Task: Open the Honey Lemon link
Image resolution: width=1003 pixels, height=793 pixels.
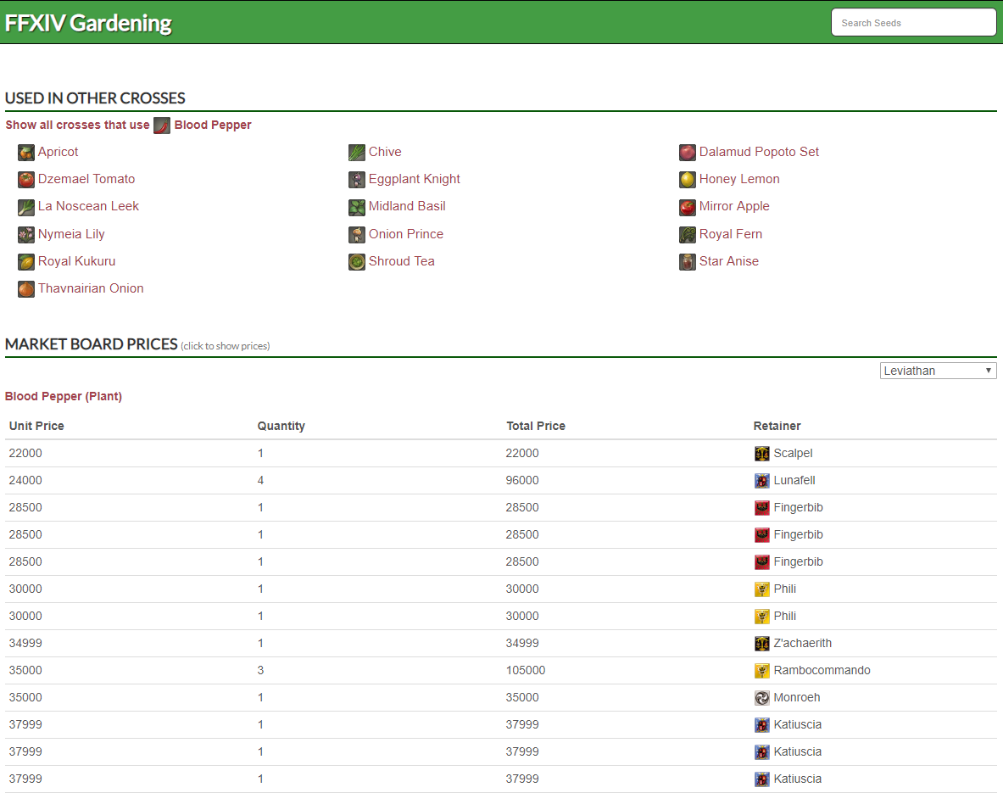Action: tap(739, 179)
